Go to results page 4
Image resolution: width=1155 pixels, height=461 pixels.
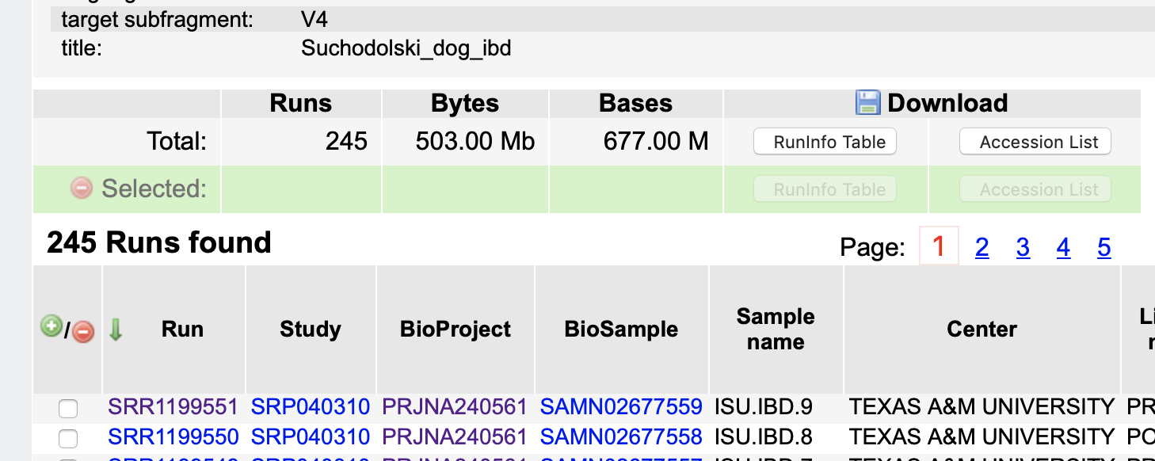pos(1063,248)
